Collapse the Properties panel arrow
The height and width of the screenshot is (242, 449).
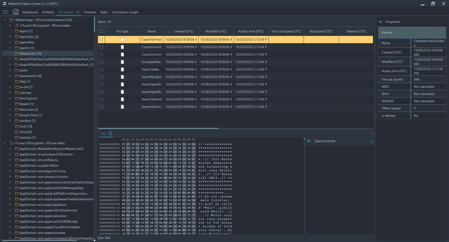381,22
